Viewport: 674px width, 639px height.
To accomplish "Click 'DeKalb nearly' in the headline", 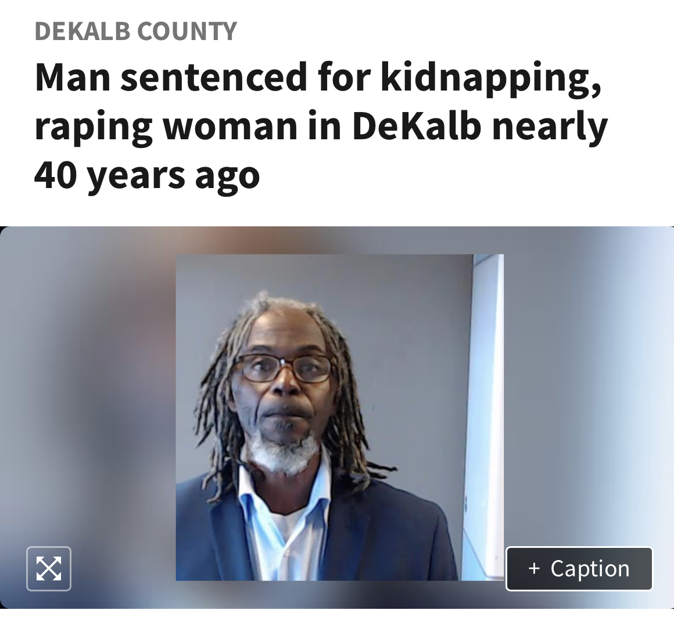I will (x=480, y=127).
